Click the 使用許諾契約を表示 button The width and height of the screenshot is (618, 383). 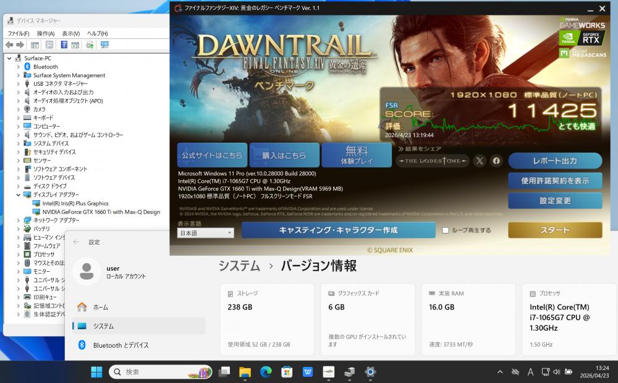tap(555, 181)
